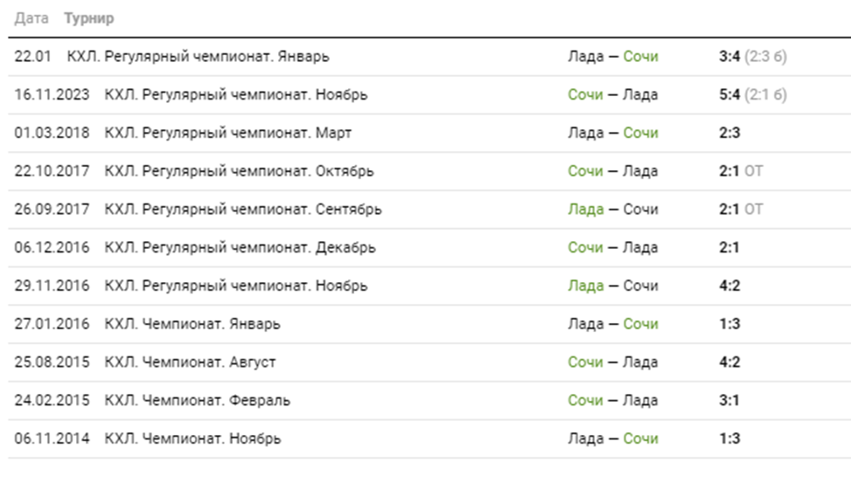Image resolution: width=851 pixels, height=490 pixels.
Task: Click score 5:4 of the 16.11.2023 match
Action: point(729,95)
